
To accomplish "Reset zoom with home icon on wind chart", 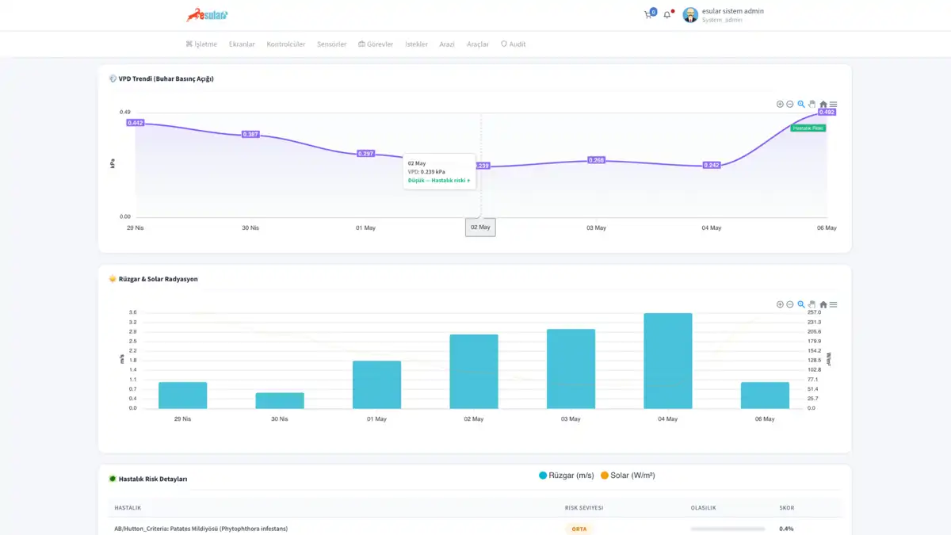I will point(823,304).
